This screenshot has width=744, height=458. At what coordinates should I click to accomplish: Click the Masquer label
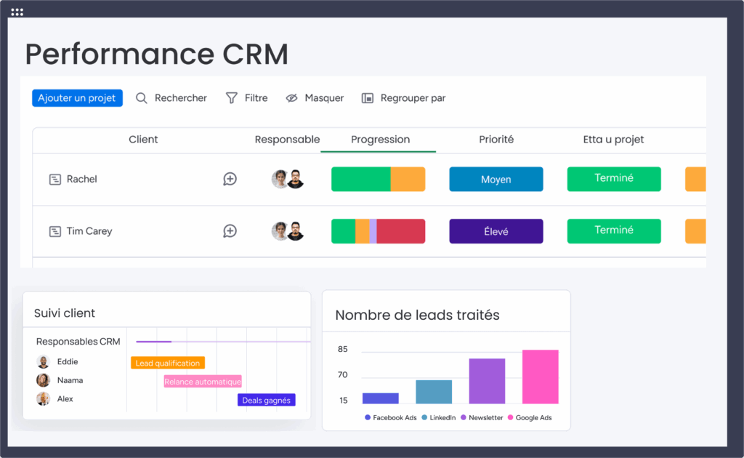pyautogui.click(x=324, y=98)
